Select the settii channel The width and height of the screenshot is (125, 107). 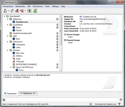click(x=15, y=36)
